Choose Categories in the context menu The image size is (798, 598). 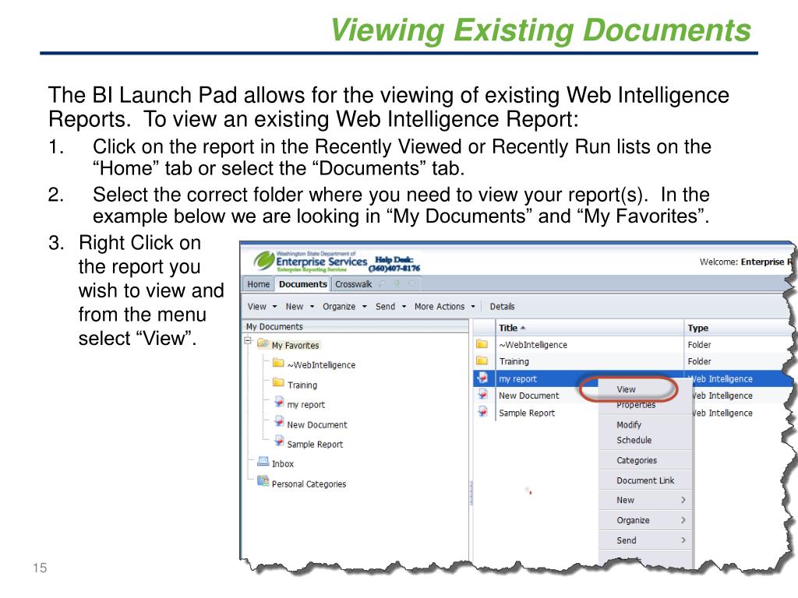click(x=637, y=460)
